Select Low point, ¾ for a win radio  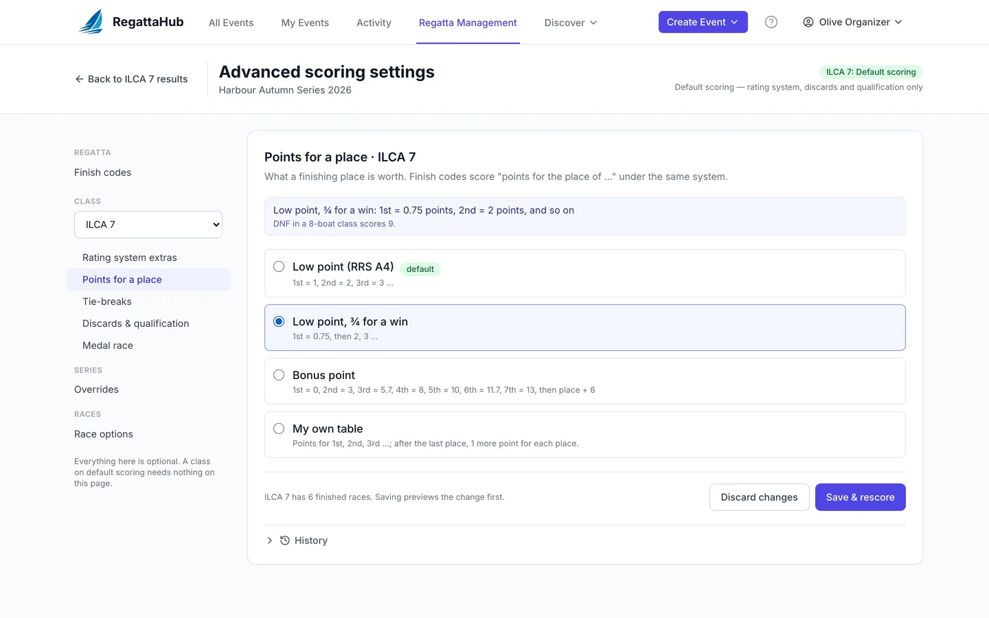tap(279, 321)
